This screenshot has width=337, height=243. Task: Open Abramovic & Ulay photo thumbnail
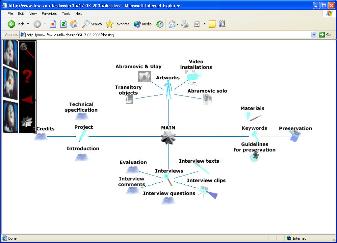pos(144,76)
